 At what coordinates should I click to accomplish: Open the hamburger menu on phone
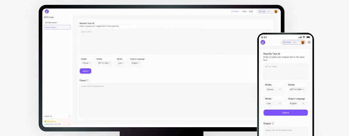[309, 42]
